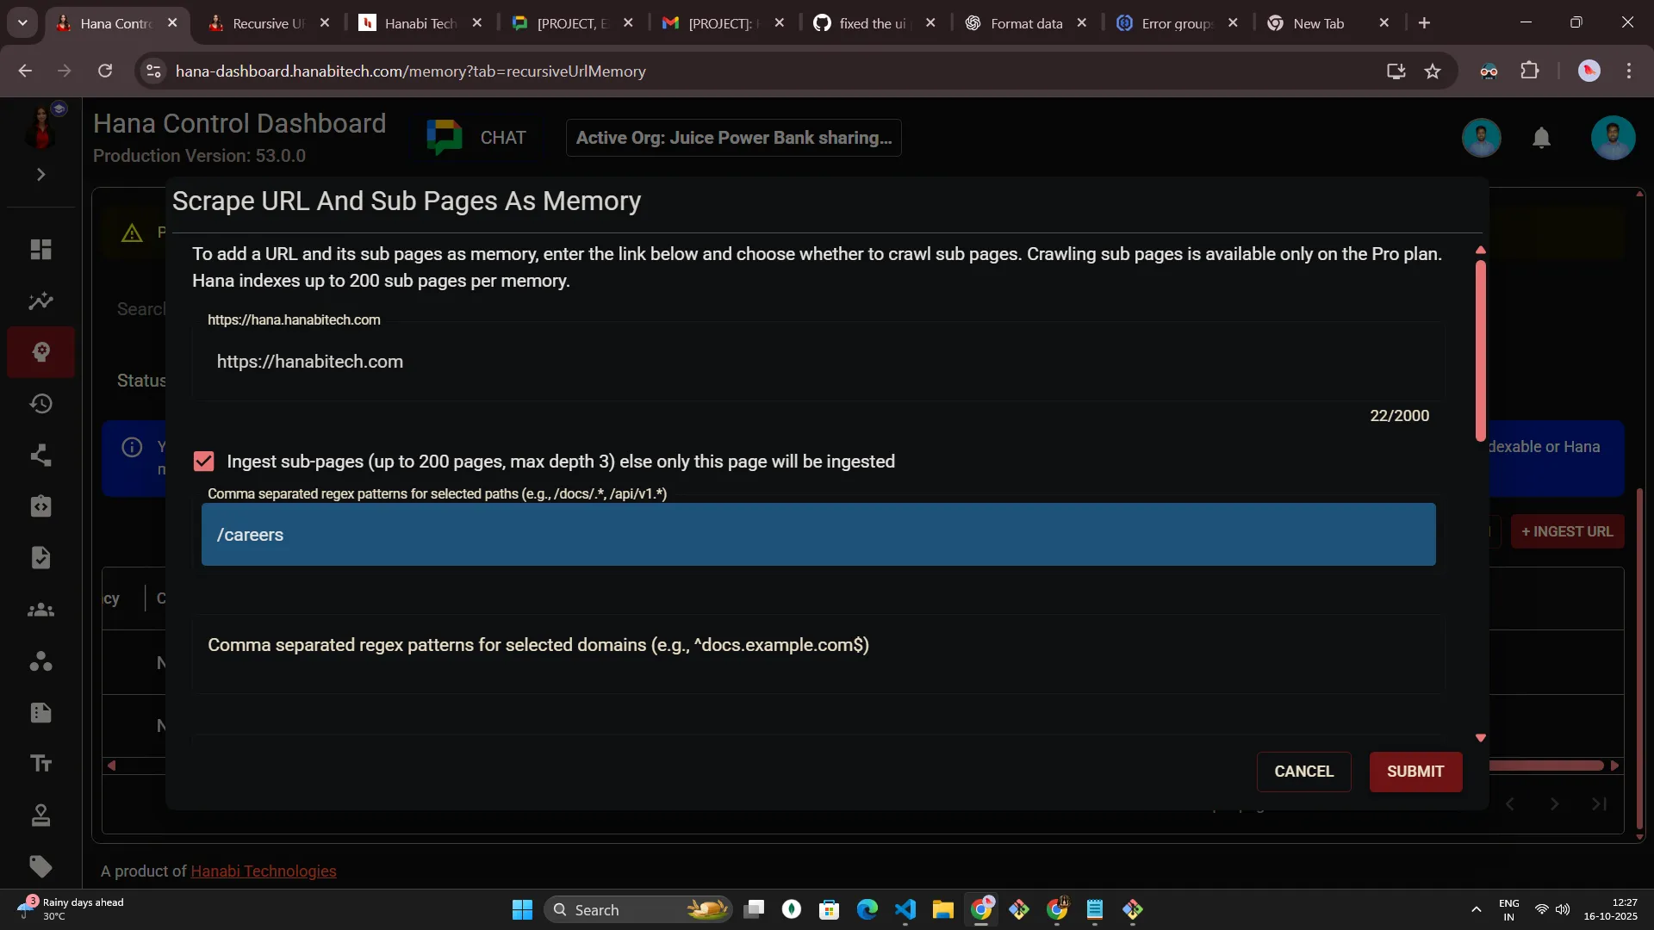
Task: Click the notification bell icon
Action: (1541, 138)
